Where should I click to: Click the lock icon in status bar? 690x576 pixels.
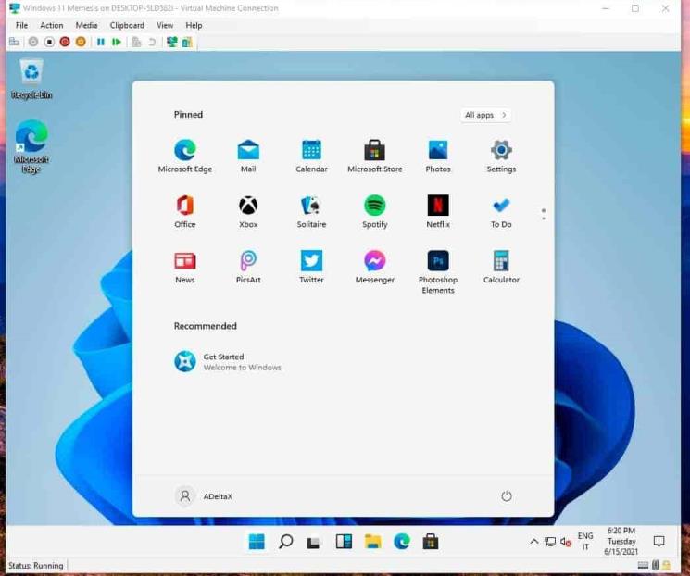(x=666, y=565)
